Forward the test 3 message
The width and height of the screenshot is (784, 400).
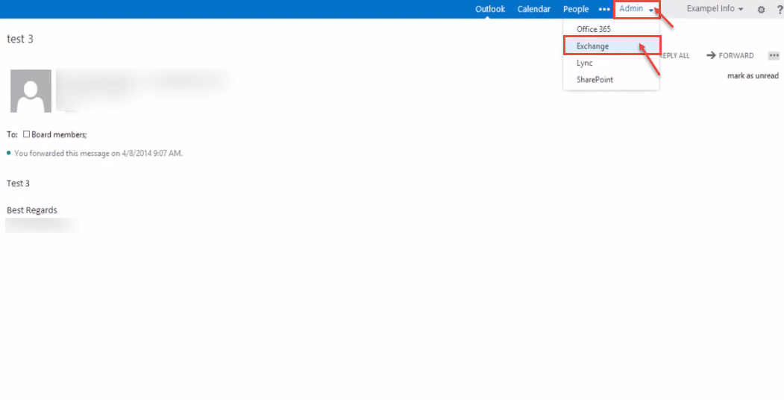click(730, 55)
